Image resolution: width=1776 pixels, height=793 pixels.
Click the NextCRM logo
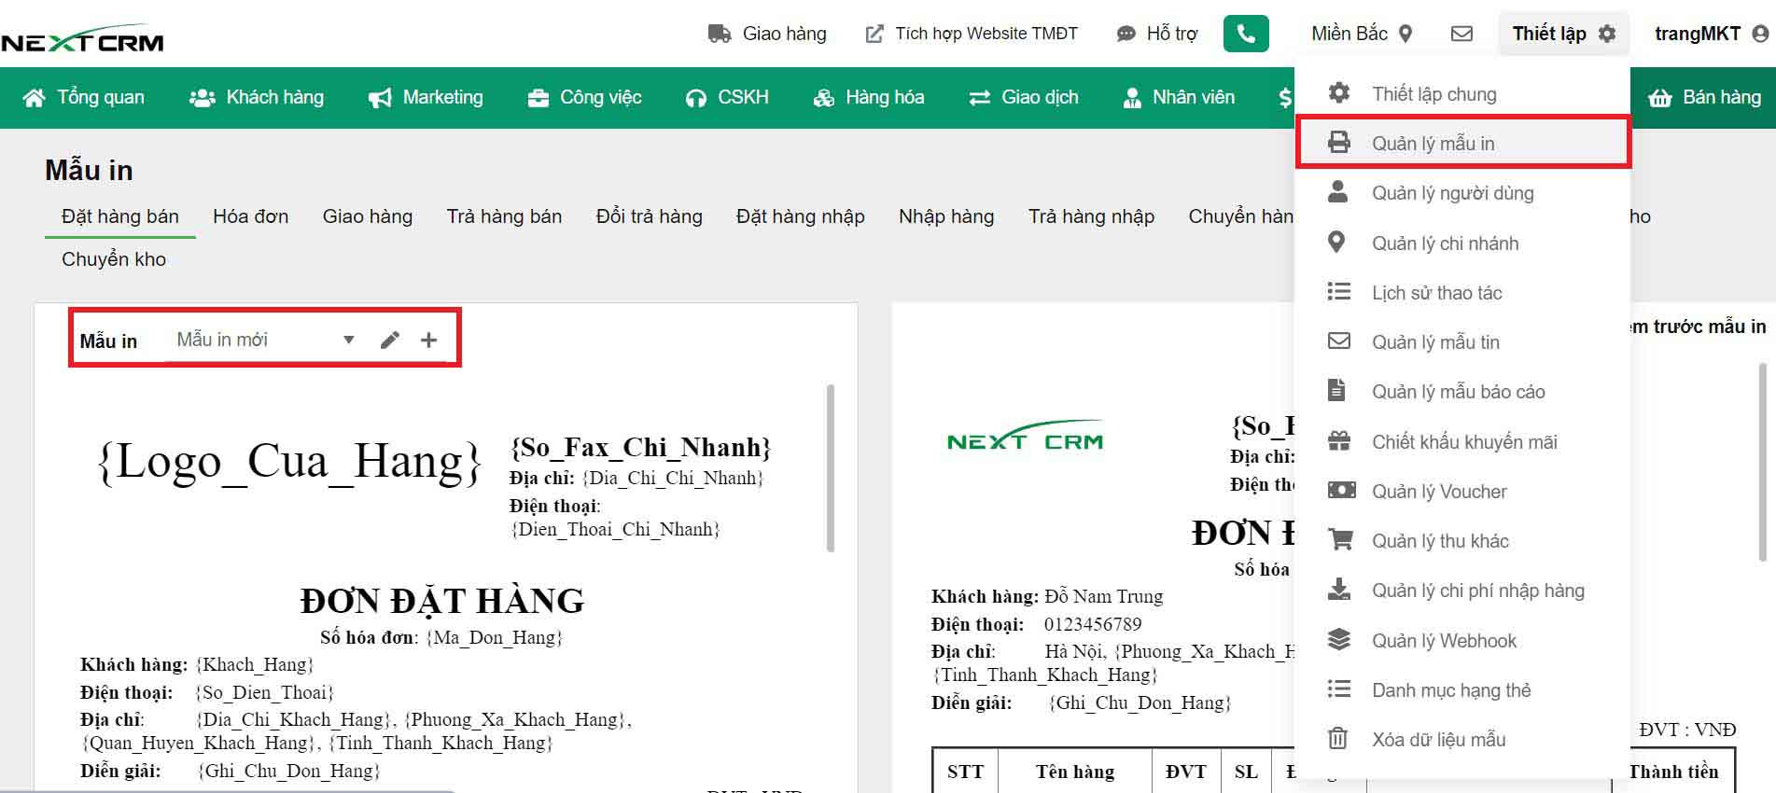[82, 40]
